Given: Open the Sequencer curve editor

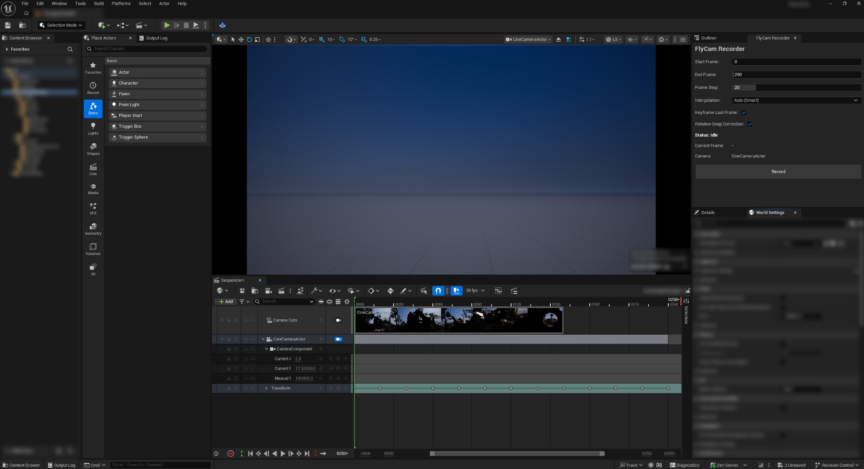Looking at the screenshot, I should pyautogui.click(x=498, y=290).
